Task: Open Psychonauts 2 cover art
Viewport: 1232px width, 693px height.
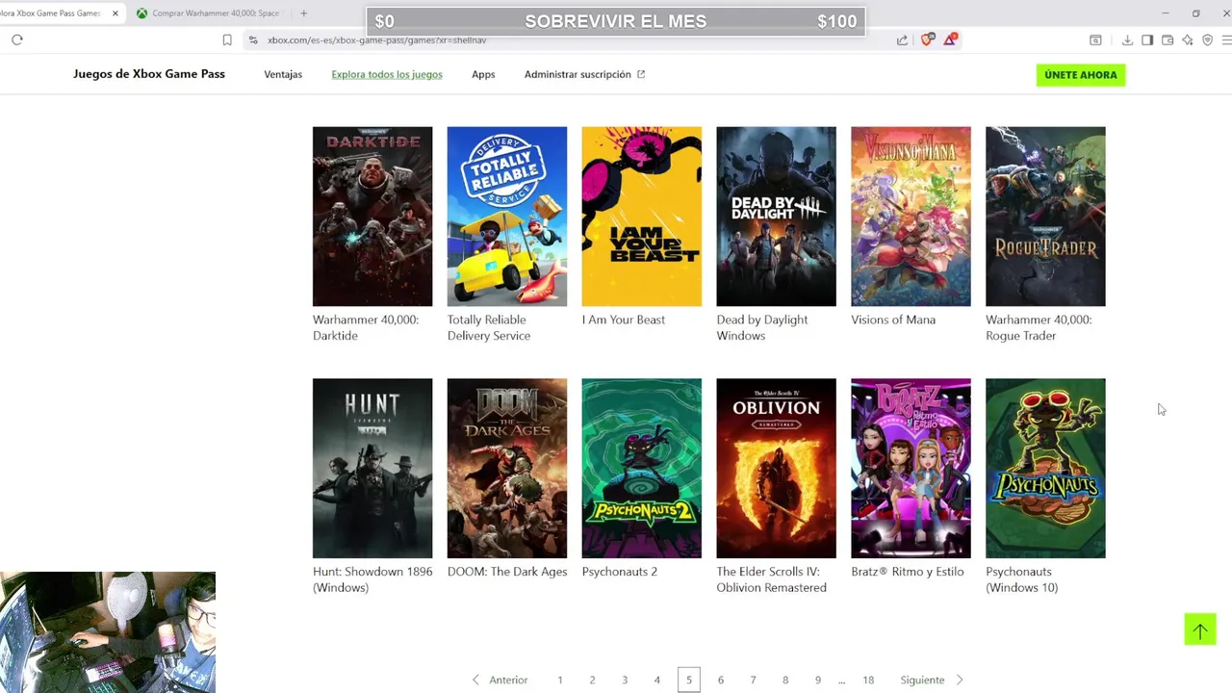Action: click(642, 469)
